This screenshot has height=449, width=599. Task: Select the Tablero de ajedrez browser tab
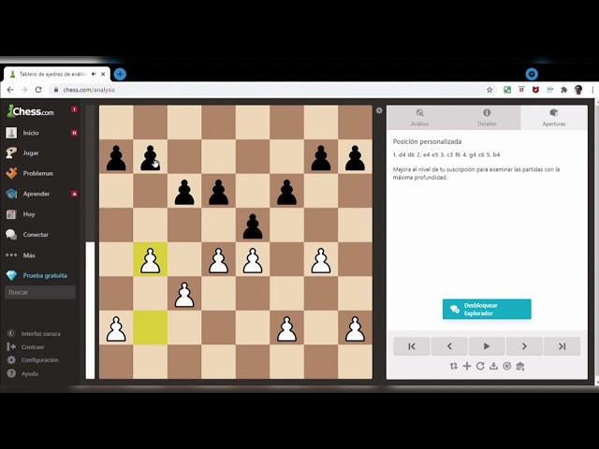coord(57,74)
